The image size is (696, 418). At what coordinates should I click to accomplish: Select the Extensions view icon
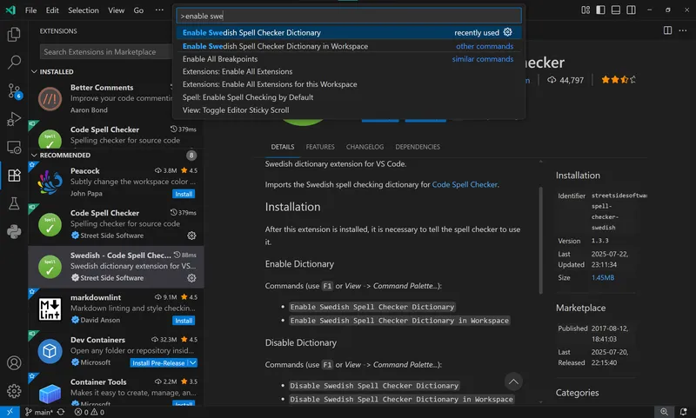14,175
